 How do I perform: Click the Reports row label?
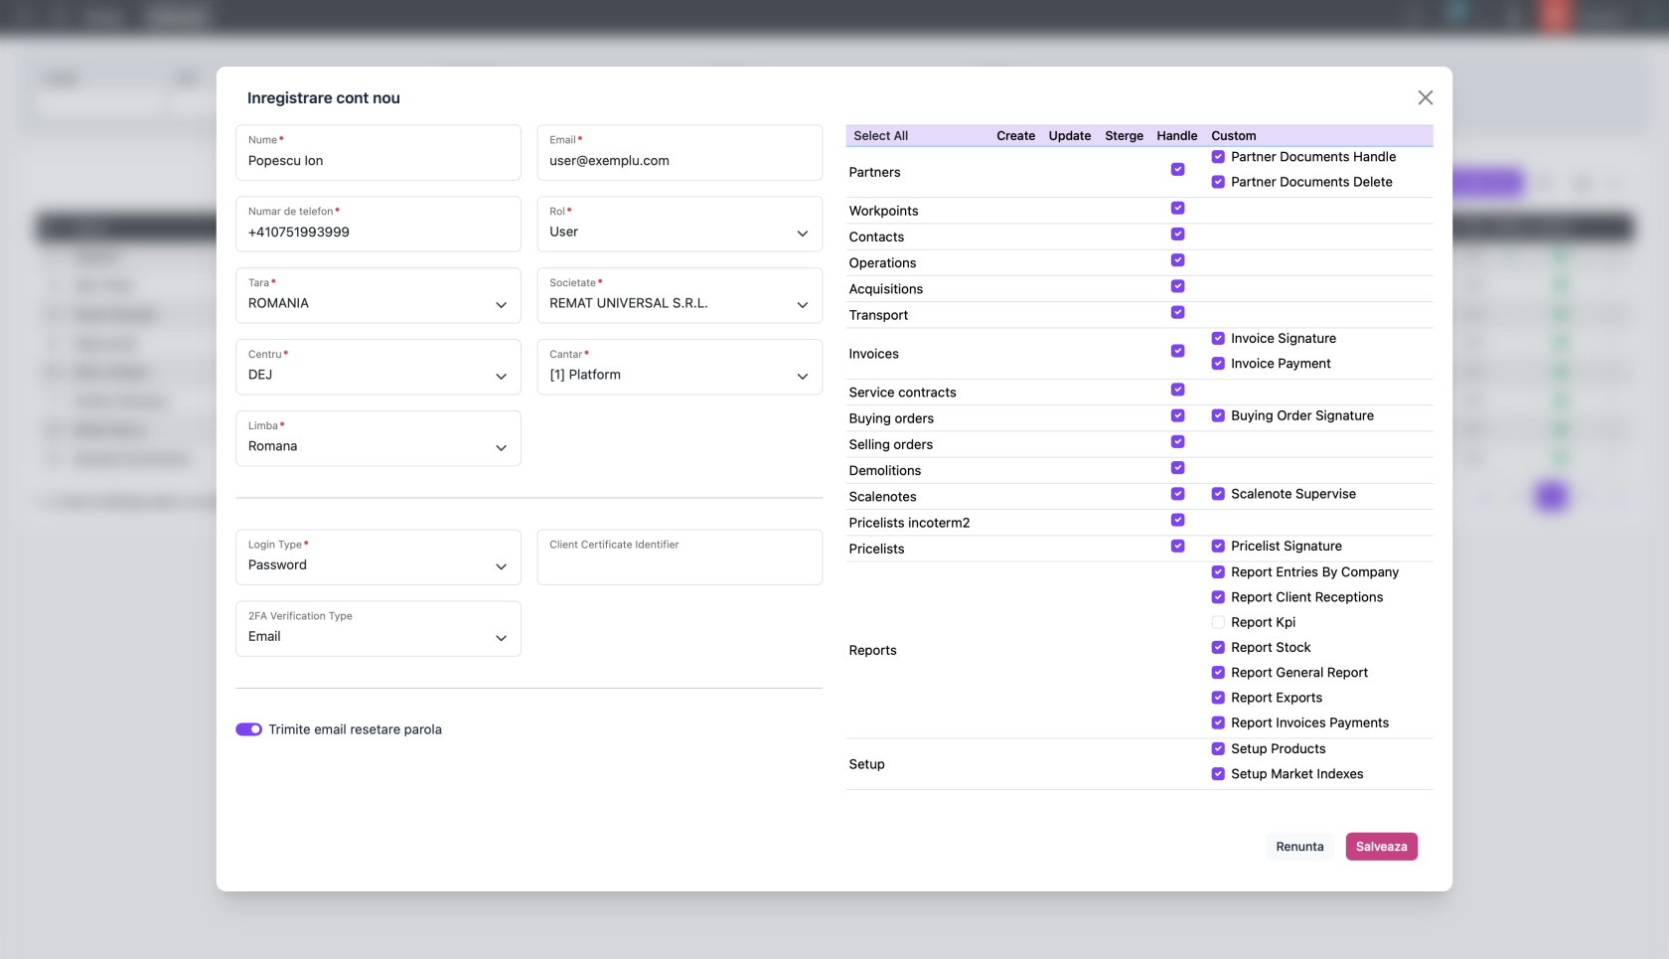pos(872,650)
